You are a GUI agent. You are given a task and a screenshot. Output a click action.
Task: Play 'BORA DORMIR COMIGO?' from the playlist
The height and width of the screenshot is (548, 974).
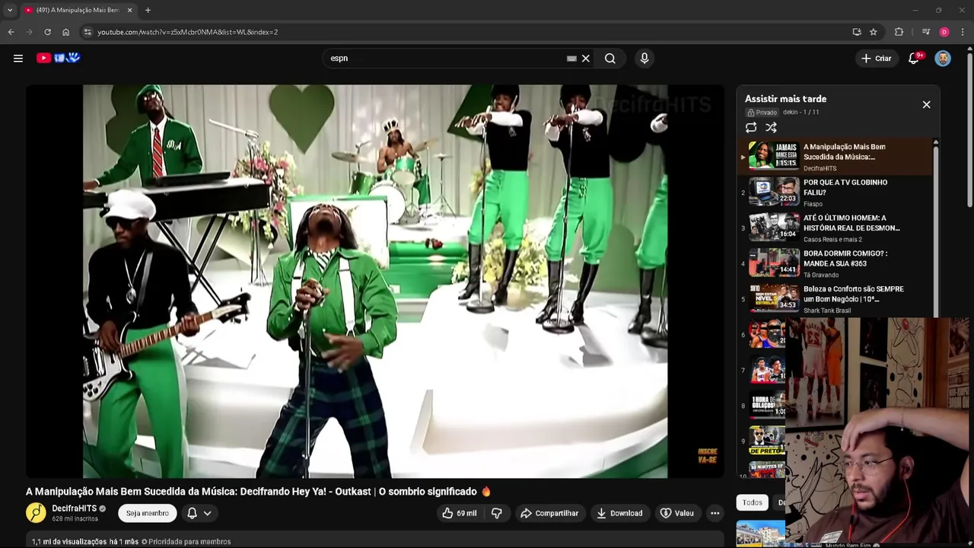(835, 263)
